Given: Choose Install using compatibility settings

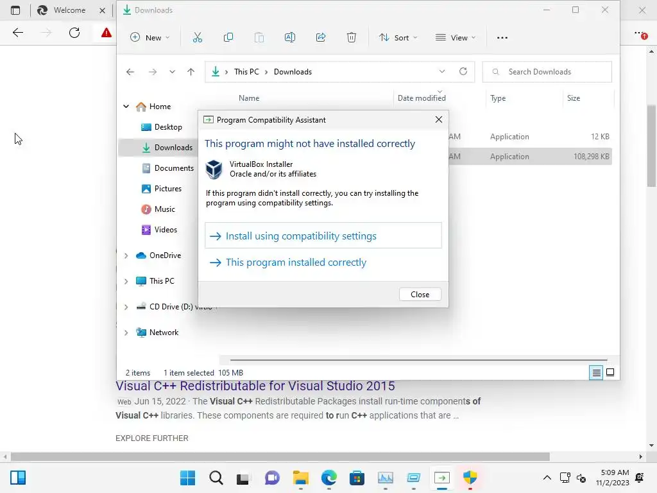Looking at the screenshot, I should point(323,236).
